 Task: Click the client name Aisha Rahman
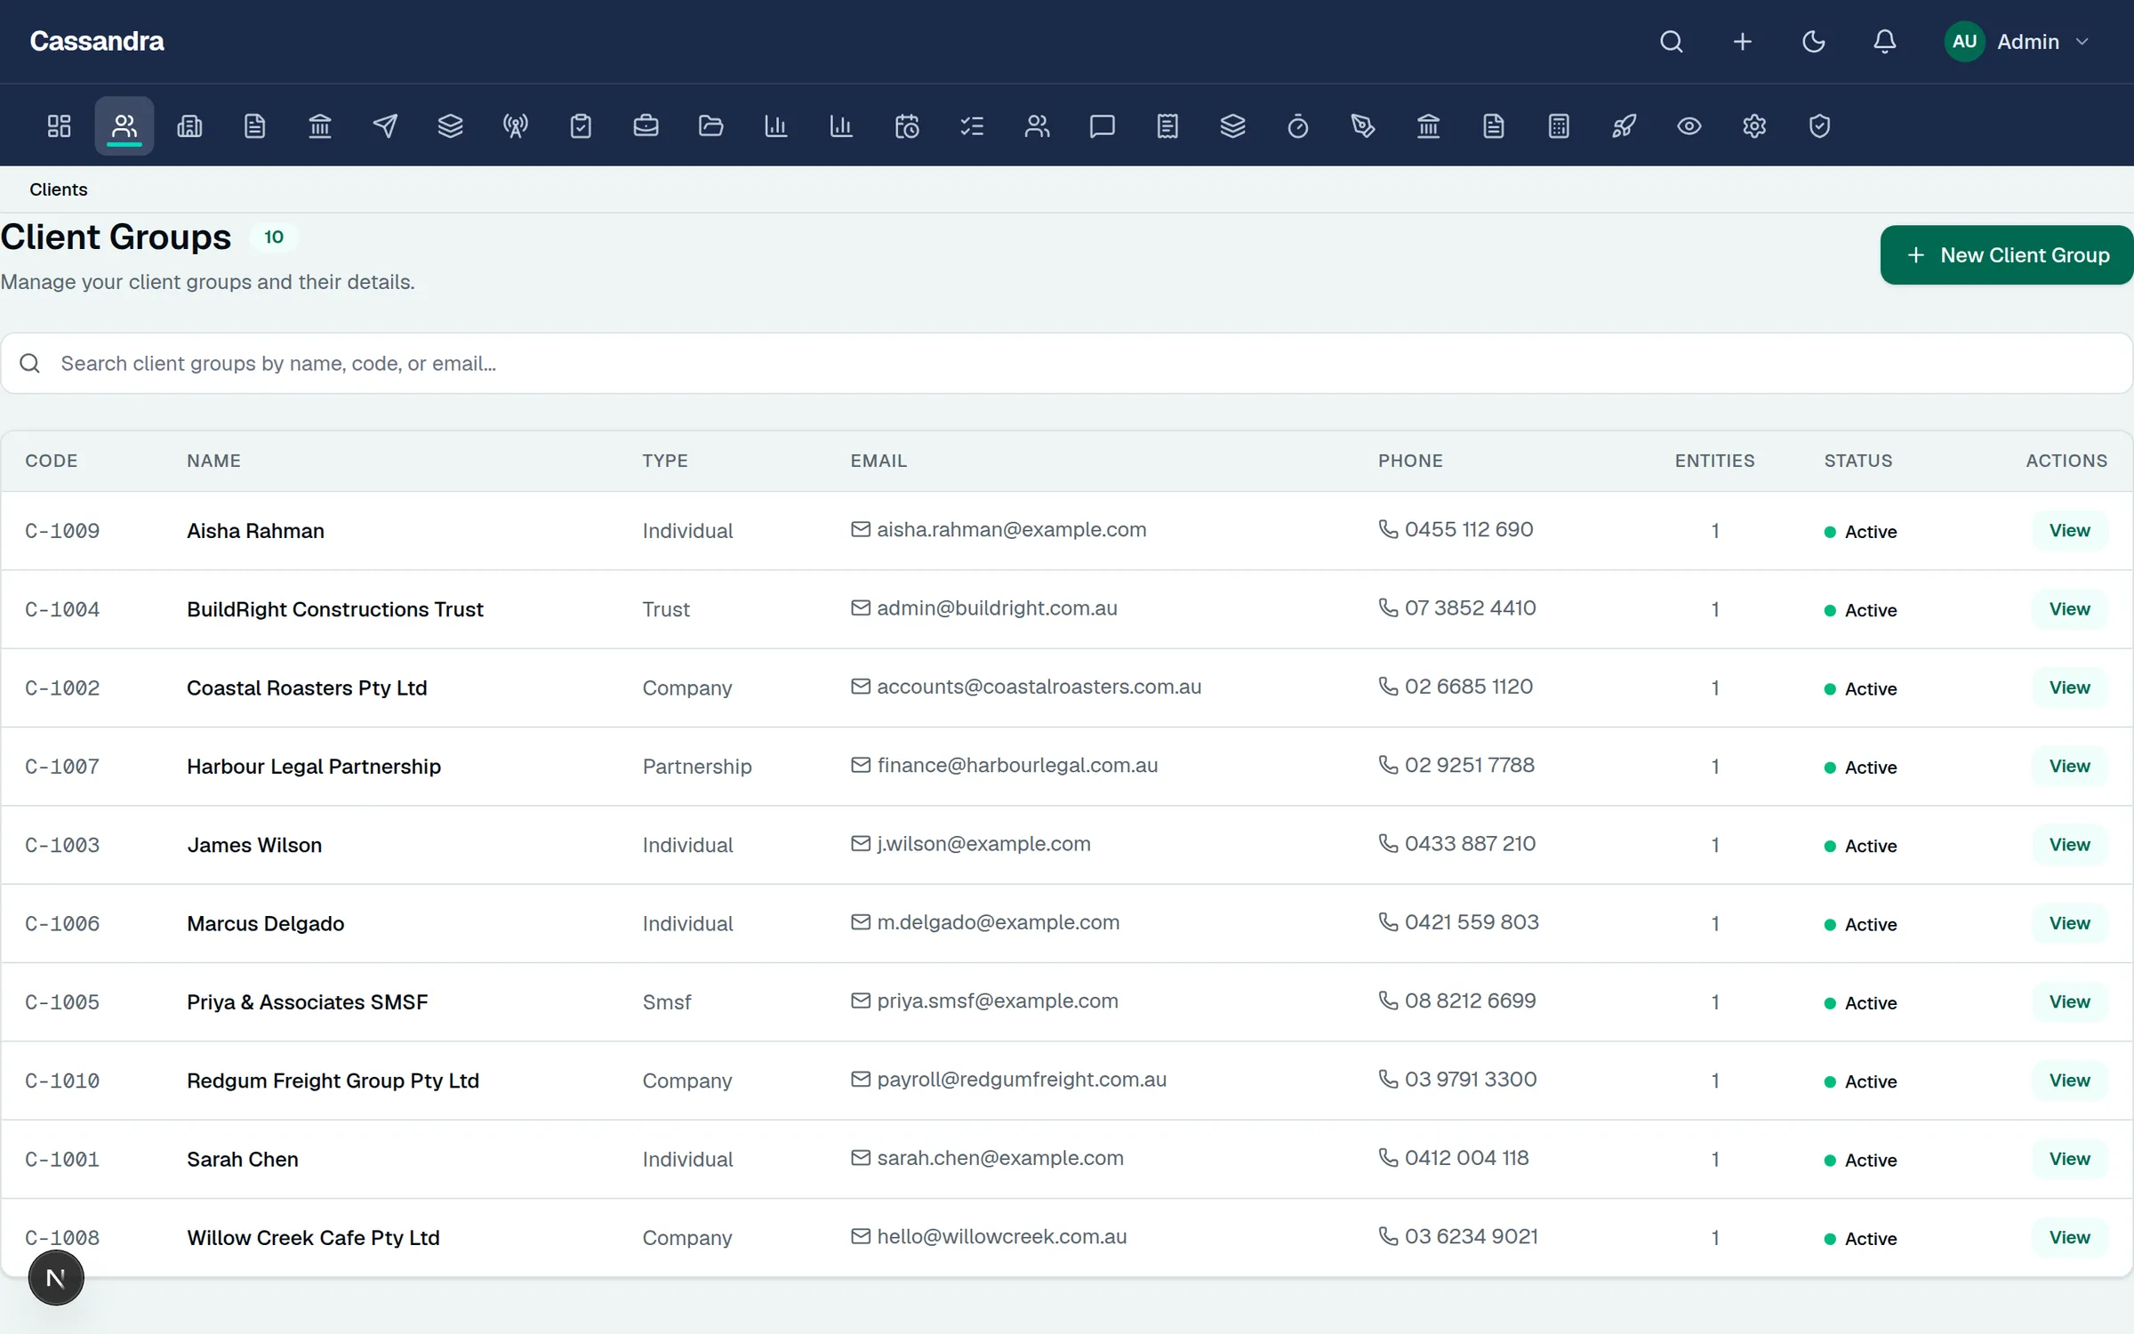click(x=255, y=531)
